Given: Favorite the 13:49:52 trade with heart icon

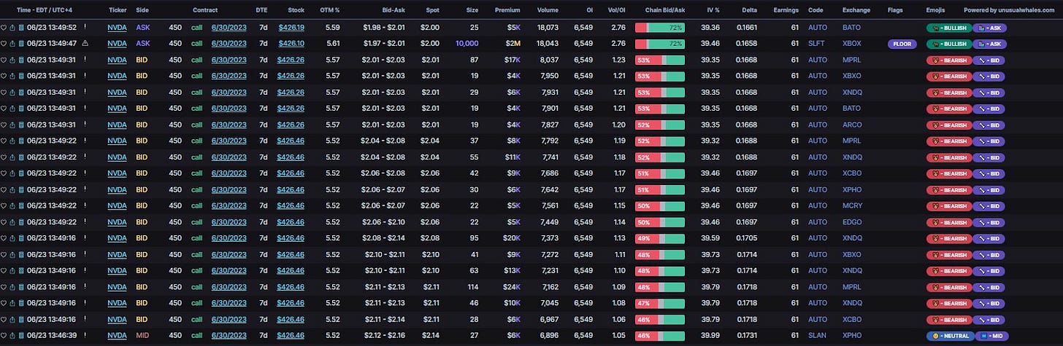Looking at the screenshot, I should click(4, 27).
